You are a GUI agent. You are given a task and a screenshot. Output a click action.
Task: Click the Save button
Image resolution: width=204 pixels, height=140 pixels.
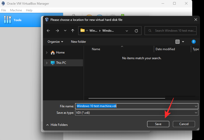pos(158,124)
